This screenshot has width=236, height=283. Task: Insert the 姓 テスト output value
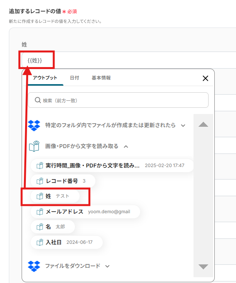(55, 196)
